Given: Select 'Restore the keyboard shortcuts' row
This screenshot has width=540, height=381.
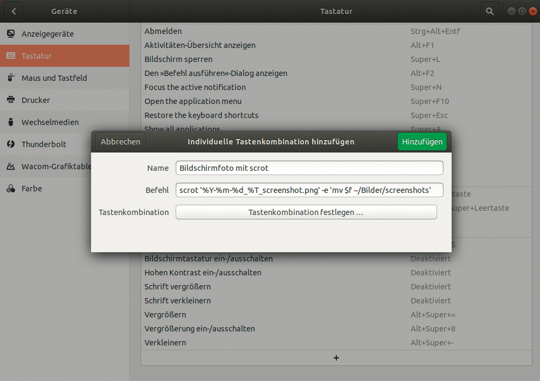Looking at the screenshot, I should click(336, 115).
